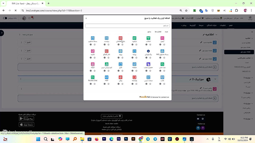
Task: Collapse موزاییک 4 in course index sidebar
Action: coord(252,104)
